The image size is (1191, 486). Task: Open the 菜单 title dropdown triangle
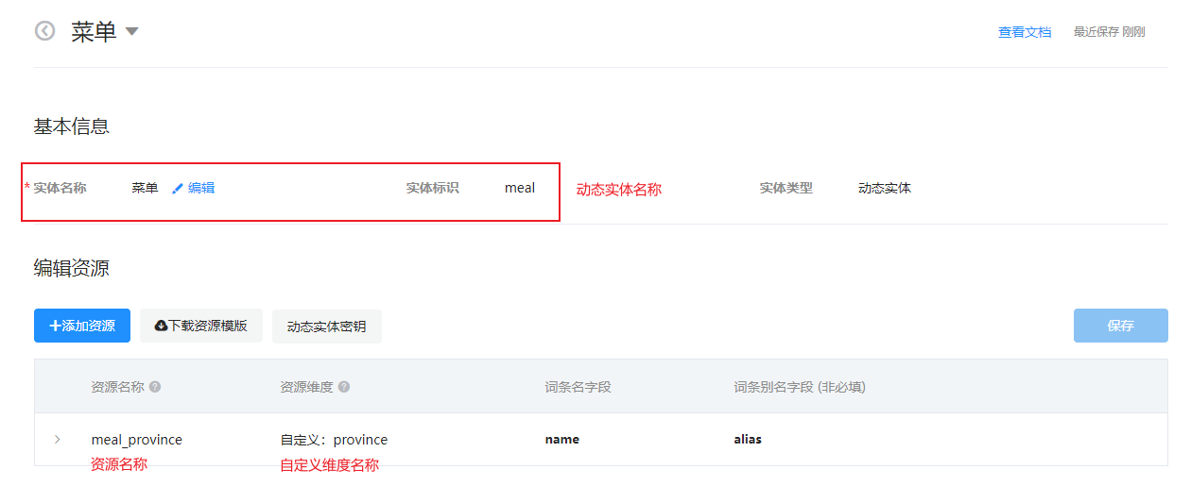(x=132, y=31)
